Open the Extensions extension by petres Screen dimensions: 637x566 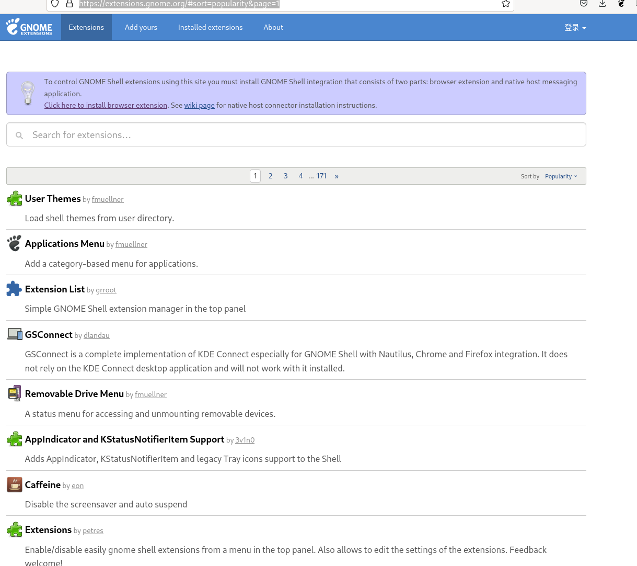click(x=48, y=530)
